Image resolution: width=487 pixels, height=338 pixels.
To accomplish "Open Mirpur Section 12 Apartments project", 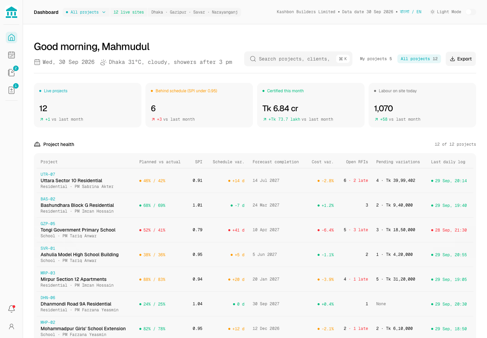I will [73, 279].
